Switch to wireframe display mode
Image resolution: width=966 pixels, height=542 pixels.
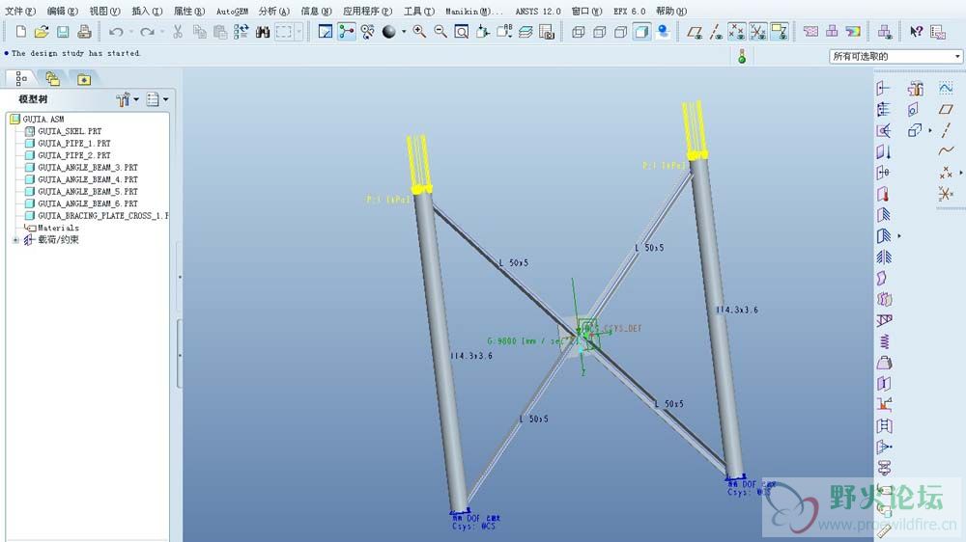[578, 32]
